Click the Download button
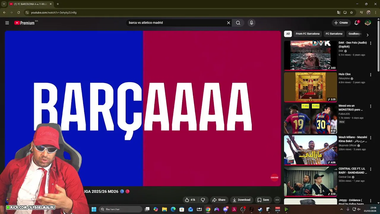This screenshot has height=214, width=380. (x=241, y=200)
